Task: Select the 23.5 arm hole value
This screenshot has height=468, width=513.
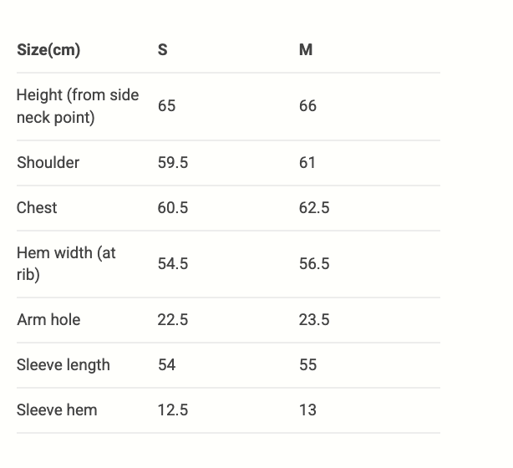Action: pyautogui.click(x=314, y=320)
